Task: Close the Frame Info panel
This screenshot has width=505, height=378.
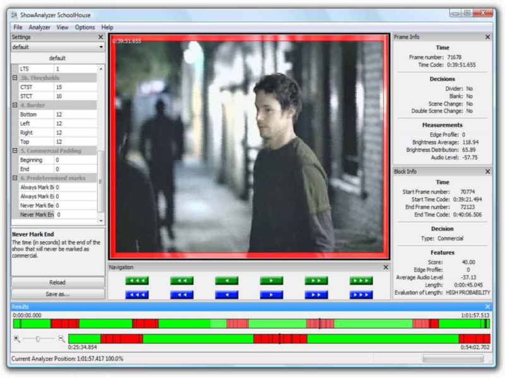Action: click(487, 37)
